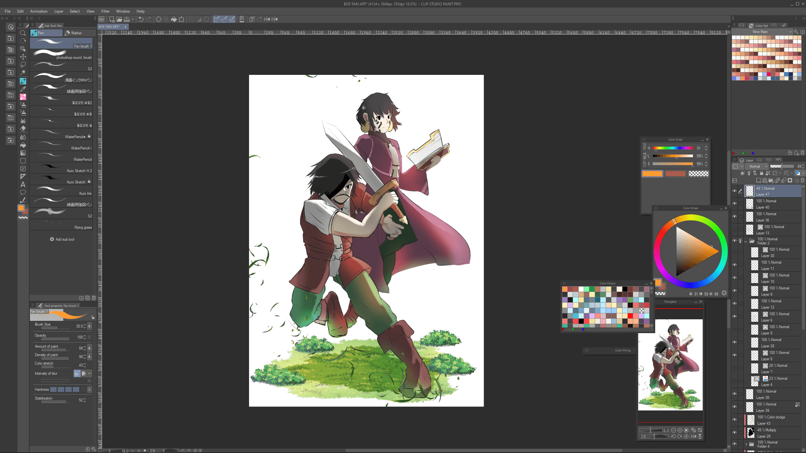Click Add sub tool button

(x=62, y=239)
